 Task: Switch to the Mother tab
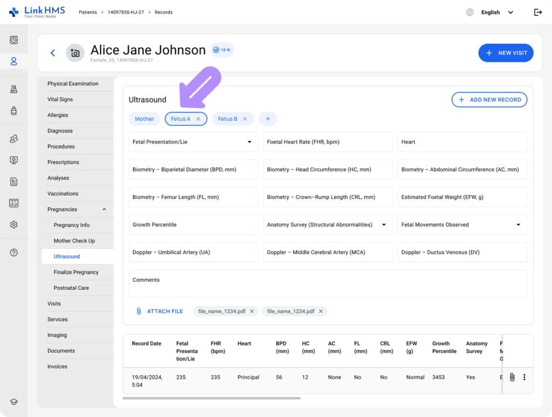[x=144, y=119]
